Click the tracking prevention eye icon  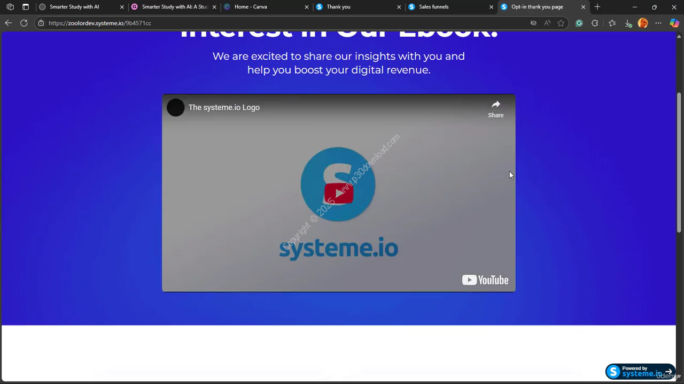pyautogui.click(x=533, y=23)
